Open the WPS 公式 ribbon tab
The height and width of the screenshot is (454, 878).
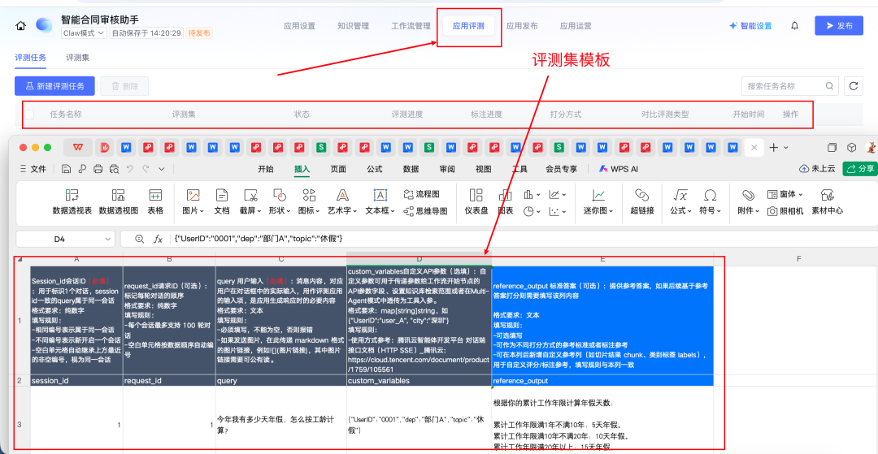pos(375,169)
